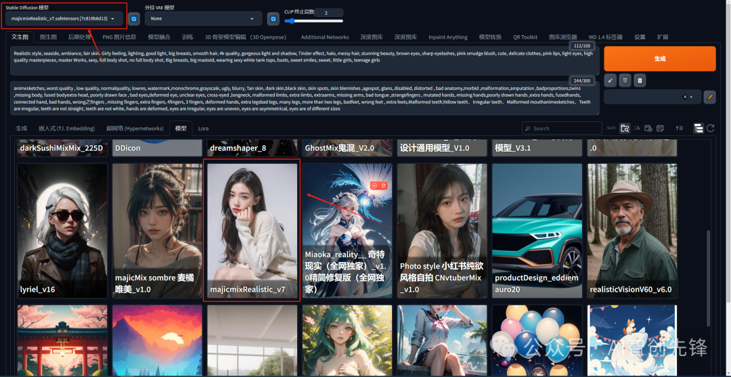Screen dimensions: 731x377
Task: Select the 设计通用模型_V1.0 model card
Action: (x=443, y=148)
